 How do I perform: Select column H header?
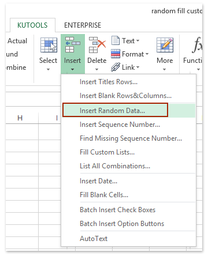coord(20,118)
